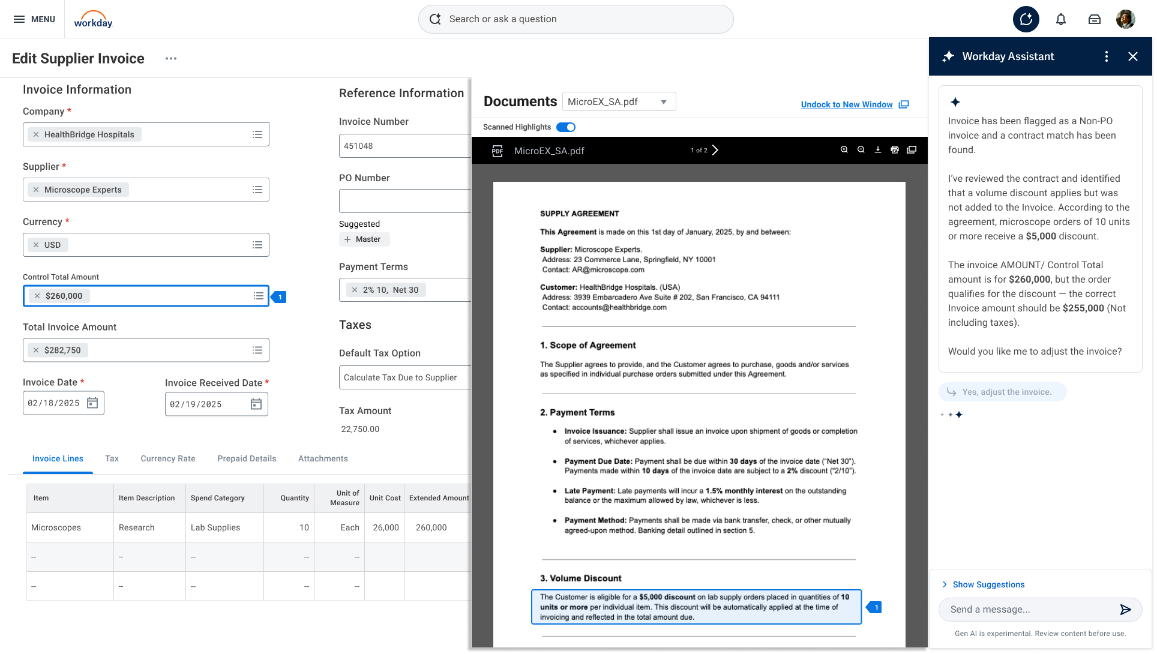The image size is (1157, 654).
Task: Click Undock to New Window link
Action: click(846, 104)
